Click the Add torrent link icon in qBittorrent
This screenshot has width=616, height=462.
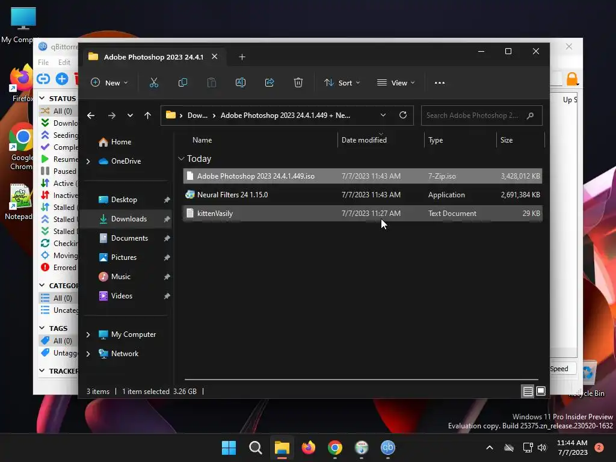[43, 79]
